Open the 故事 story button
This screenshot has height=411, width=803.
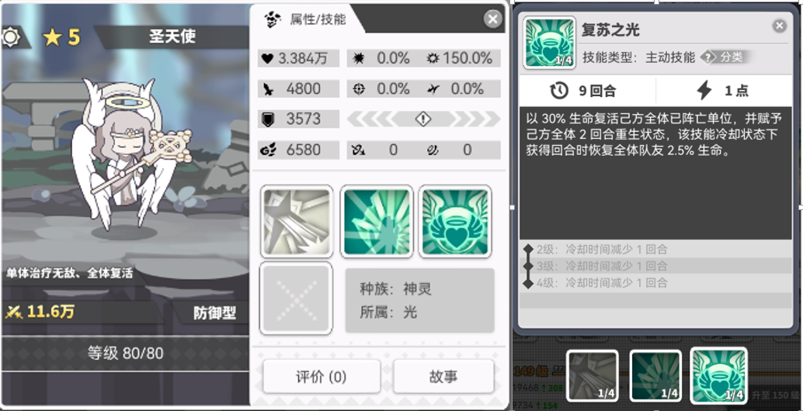click(443, 377)
